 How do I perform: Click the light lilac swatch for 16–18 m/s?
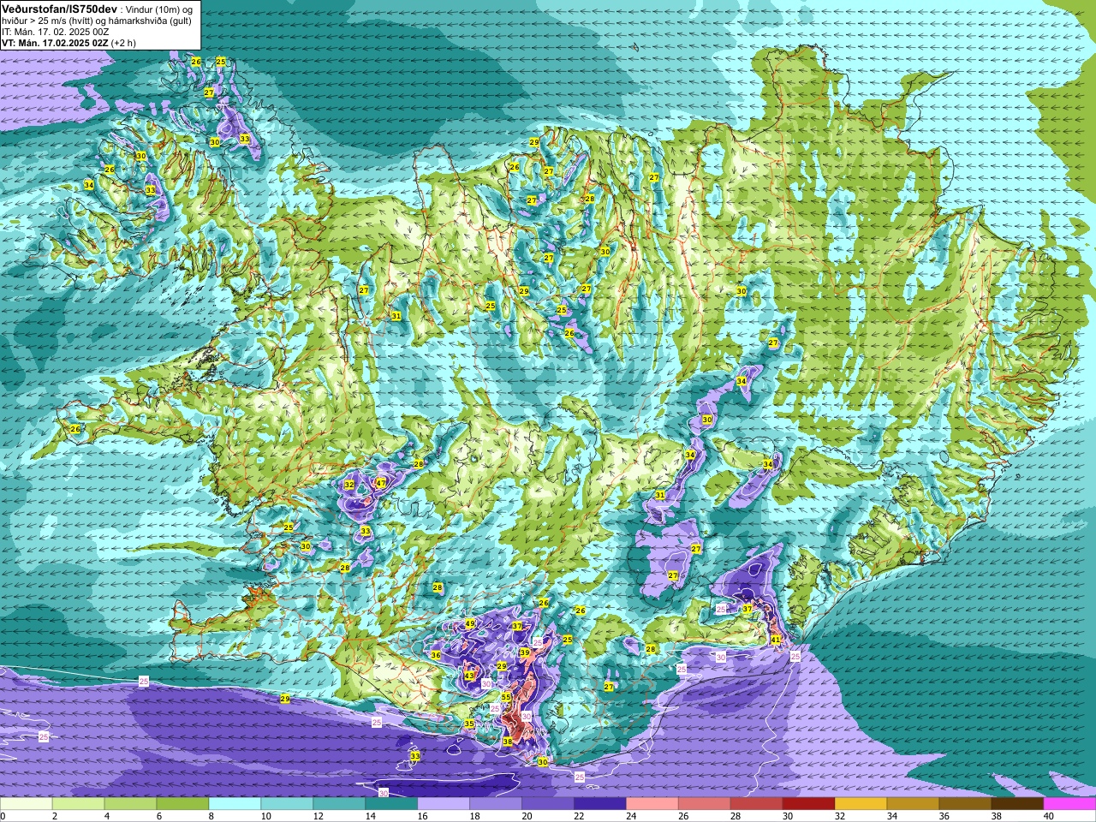[x=444, y=804]
